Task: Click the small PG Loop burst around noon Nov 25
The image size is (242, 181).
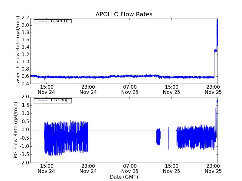Action: tap(158, 137)
